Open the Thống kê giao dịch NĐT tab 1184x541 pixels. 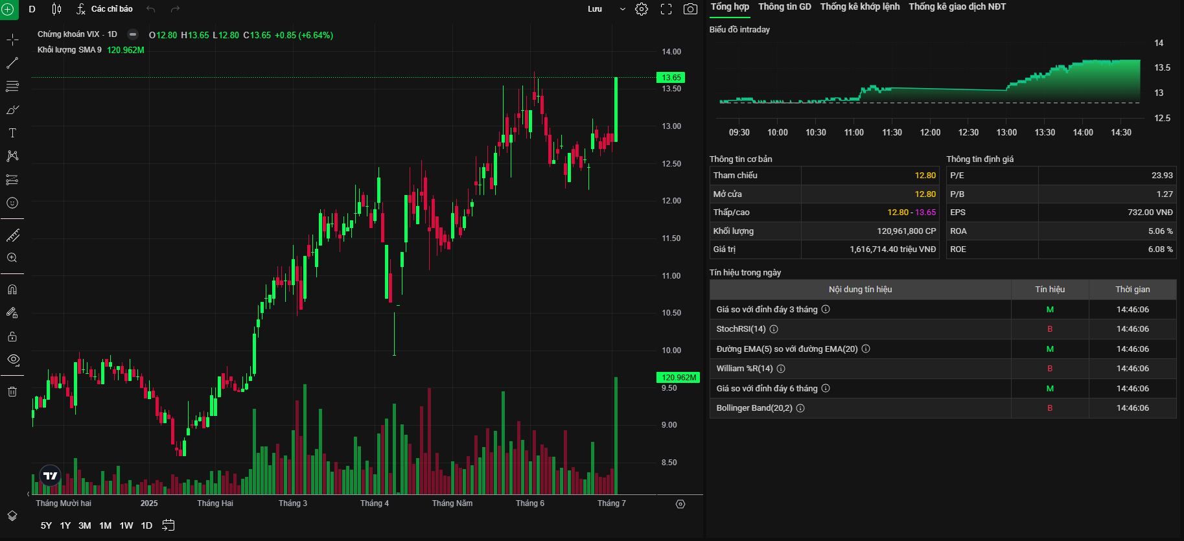click(x=957, y=6)
